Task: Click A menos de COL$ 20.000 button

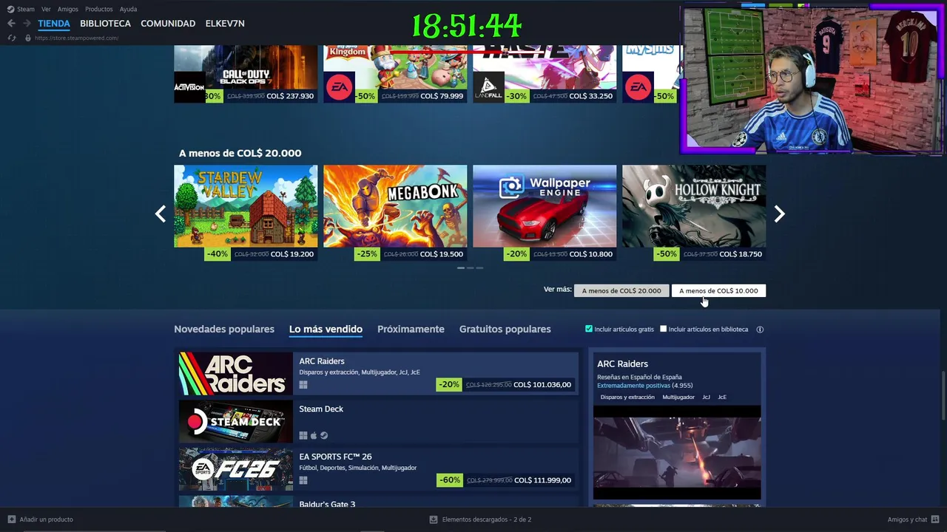Action: pyautogui.click(x=621, y=290)
